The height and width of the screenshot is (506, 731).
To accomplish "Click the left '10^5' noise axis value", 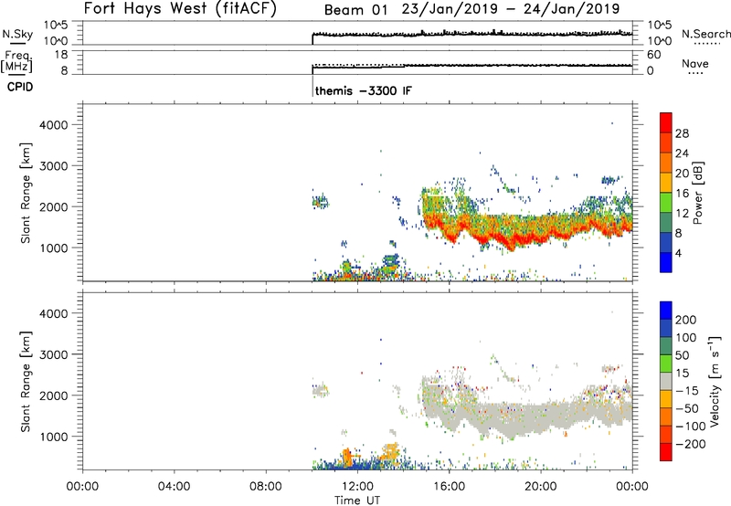I will [x=56, y=26].
